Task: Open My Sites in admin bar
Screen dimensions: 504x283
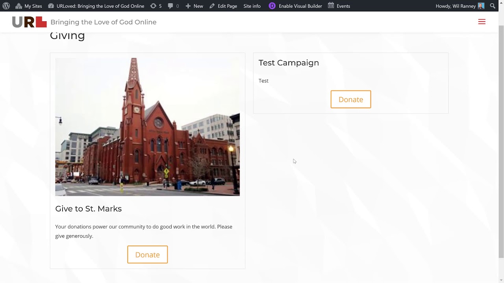Action: tap(28, 6)
